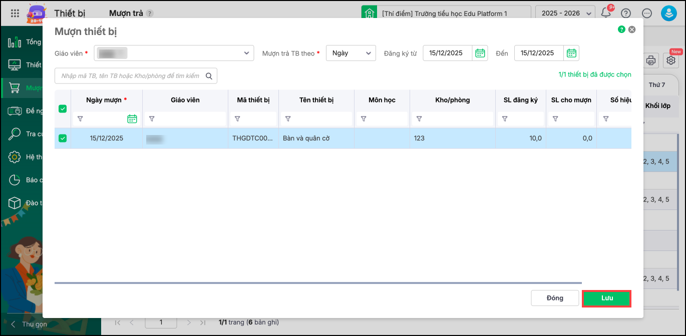
Task: Click filter icon for Mã thiết bị column
Action: click(x=237, y=119)
